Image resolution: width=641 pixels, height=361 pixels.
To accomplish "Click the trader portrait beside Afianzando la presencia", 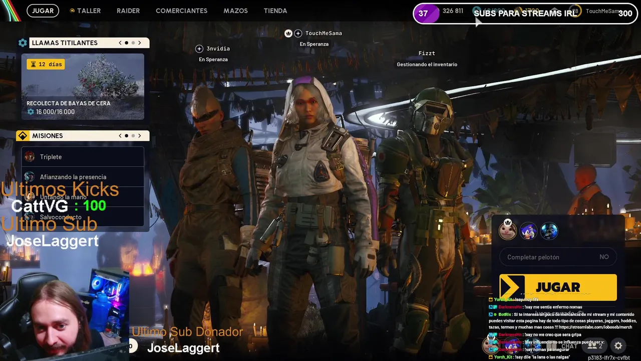I will coord(30,177).
